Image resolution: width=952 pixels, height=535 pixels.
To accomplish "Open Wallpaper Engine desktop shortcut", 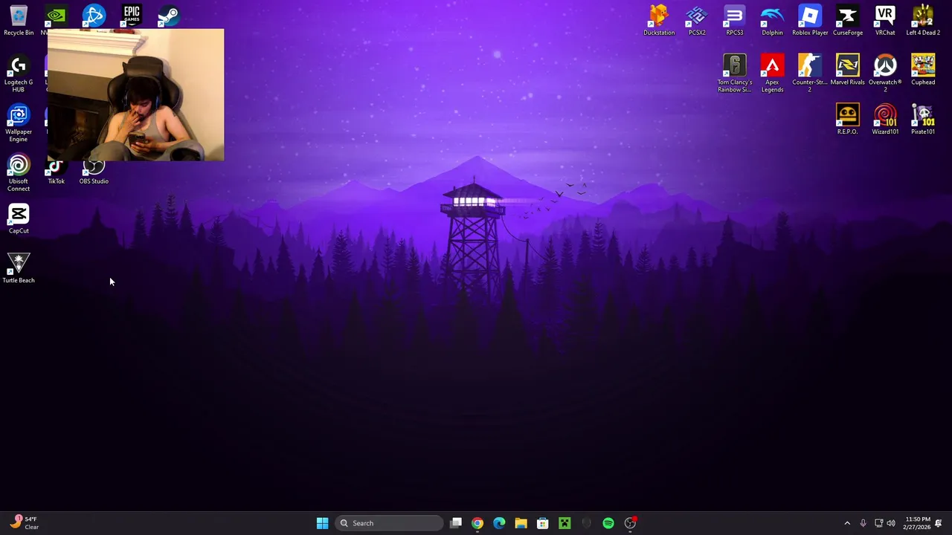I will [x=19, y=123].
